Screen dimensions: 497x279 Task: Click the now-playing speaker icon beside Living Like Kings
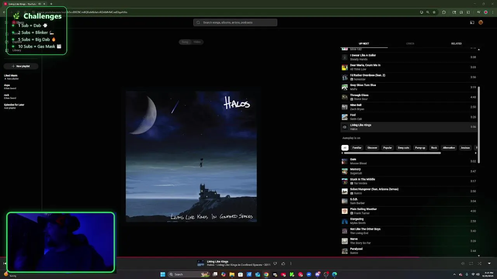(x=344, y=127)
